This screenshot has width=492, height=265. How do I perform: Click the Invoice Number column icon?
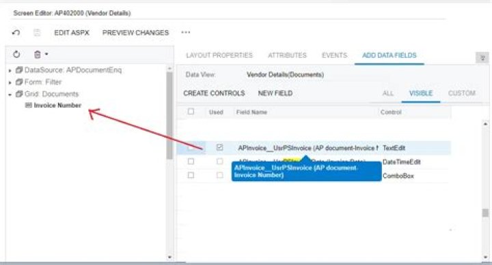click(29, 106)
